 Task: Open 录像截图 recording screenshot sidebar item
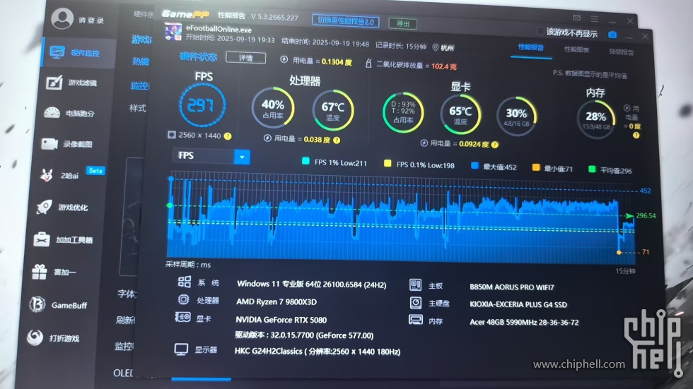[x=67, y=144]
